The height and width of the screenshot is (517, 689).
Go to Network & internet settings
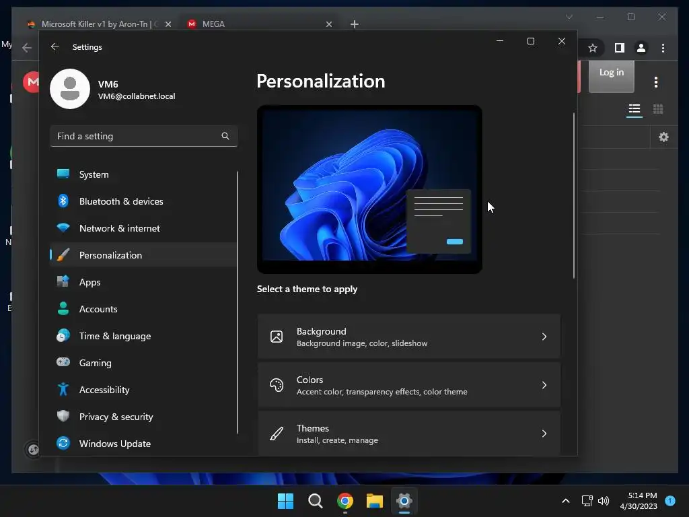click(x=143, y=228)
